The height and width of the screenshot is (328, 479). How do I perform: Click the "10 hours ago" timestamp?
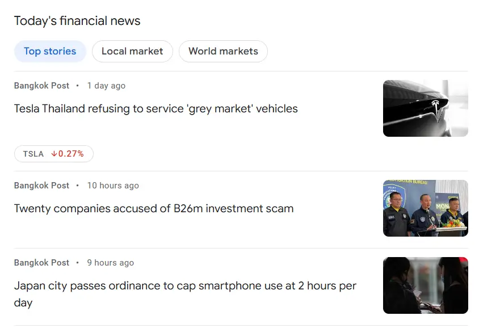pyautogui.click(x=113, y=186)
